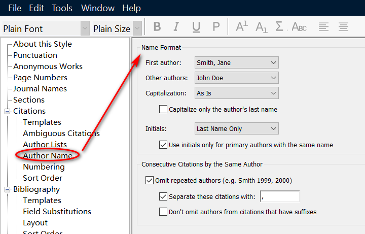This screenshot has width=365, height=234.
Task: Click the Underline toolbar icon
Action: pos(196,27)
